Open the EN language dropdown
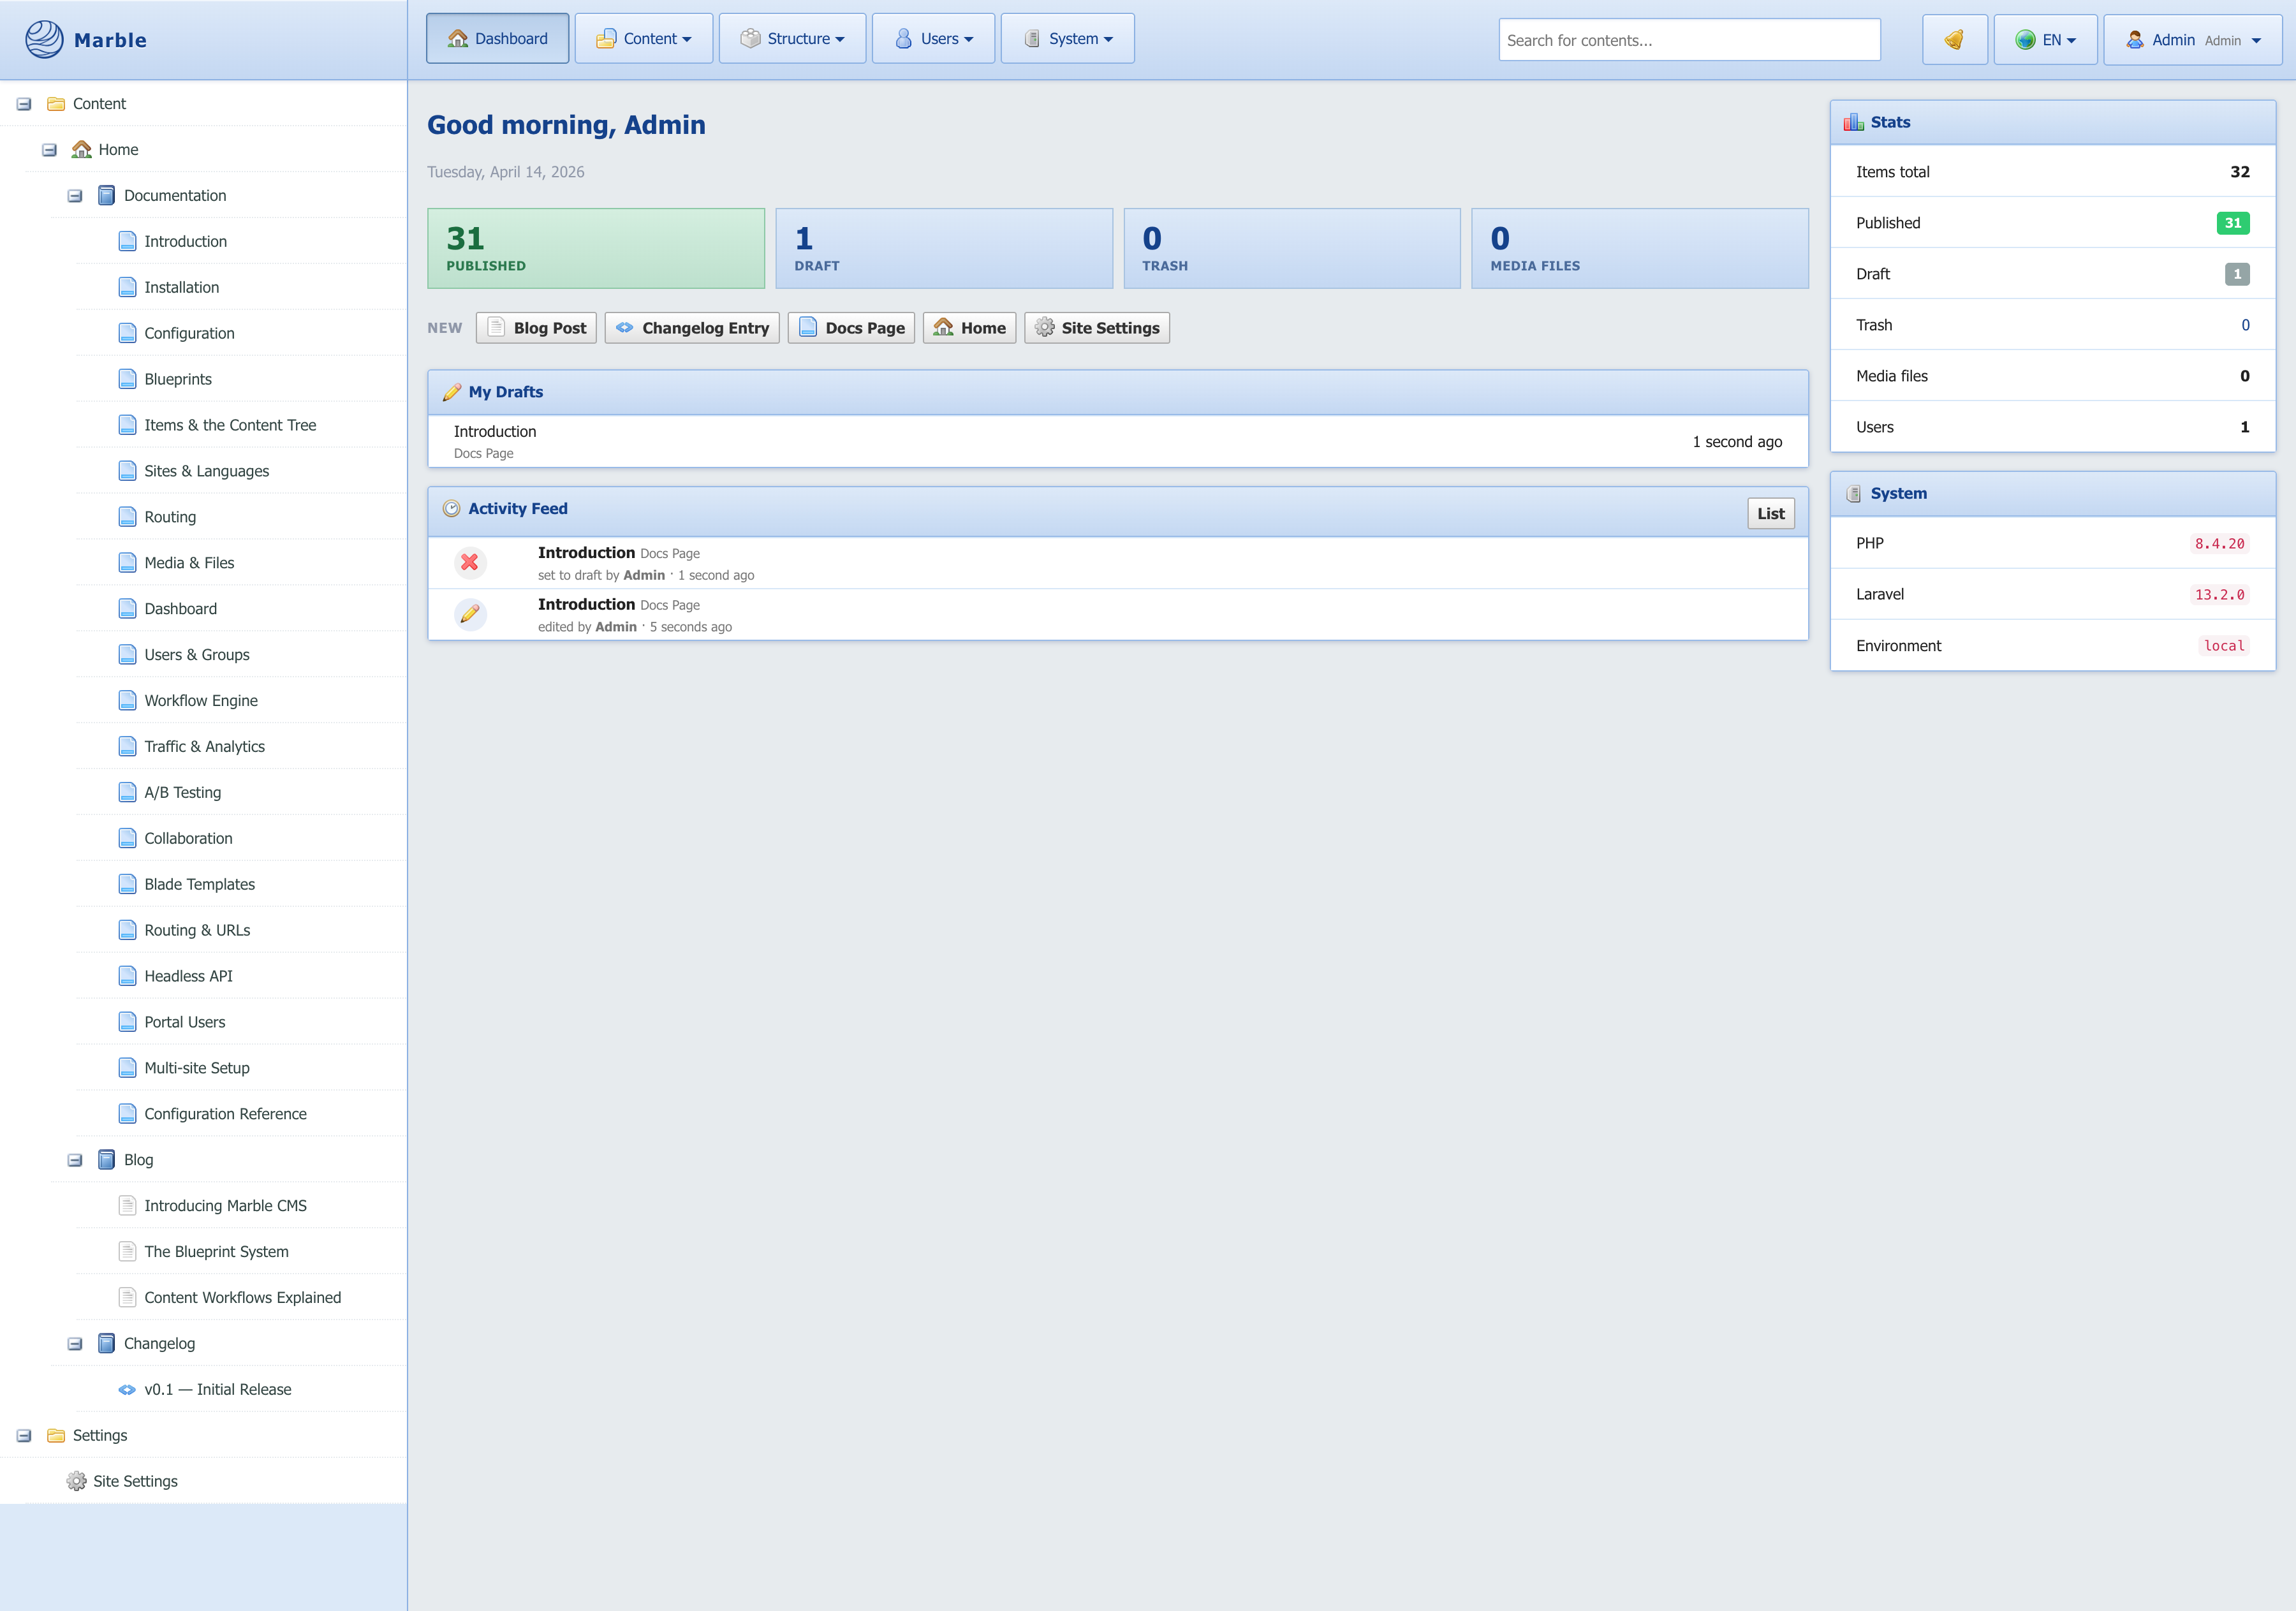Image resolution: width=2296 pixels, height=1611 pixels. 2045,40
